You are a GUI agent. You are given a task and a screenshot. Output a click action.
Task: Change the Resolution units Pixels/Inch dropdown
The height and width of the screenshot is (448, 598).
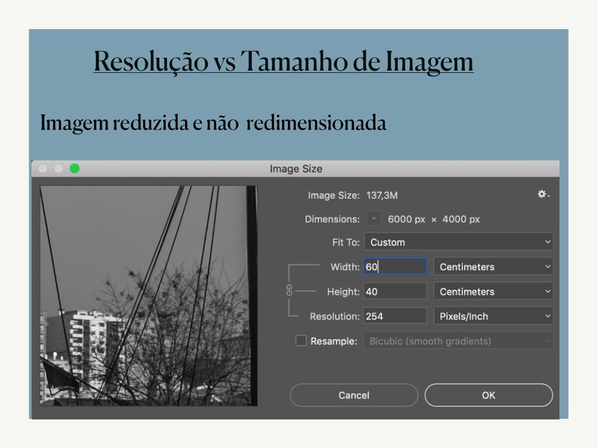point(493,316)
